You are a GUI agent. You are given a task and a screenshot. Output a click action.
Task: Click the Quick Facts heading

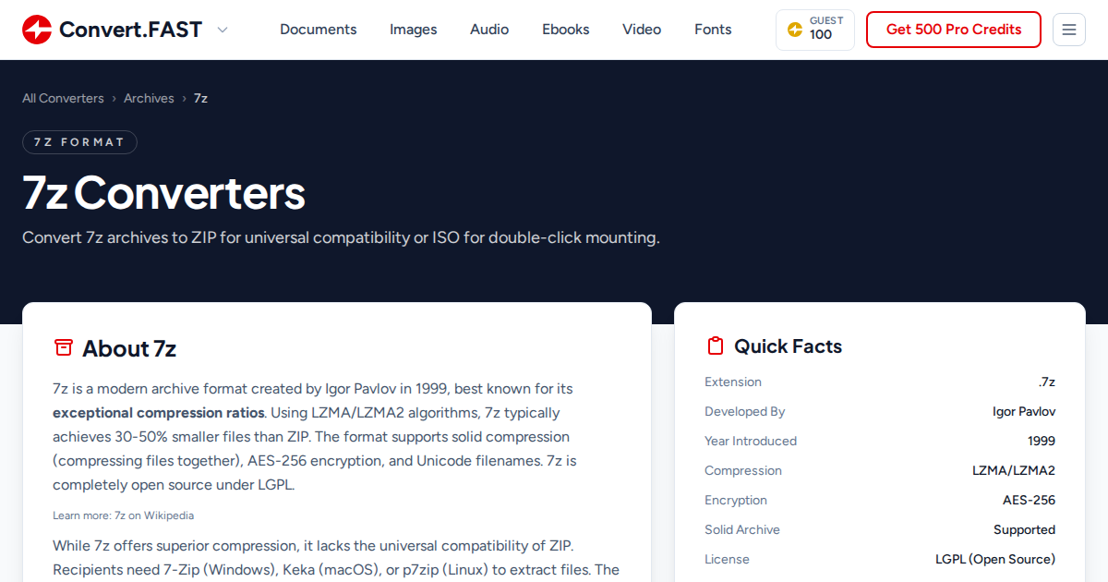[788, 346]
